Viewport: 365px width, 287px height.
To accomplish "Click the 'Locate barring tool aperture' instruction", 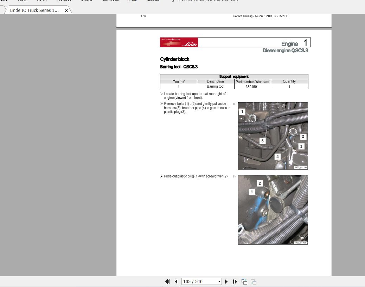I will tap(194, 96).
